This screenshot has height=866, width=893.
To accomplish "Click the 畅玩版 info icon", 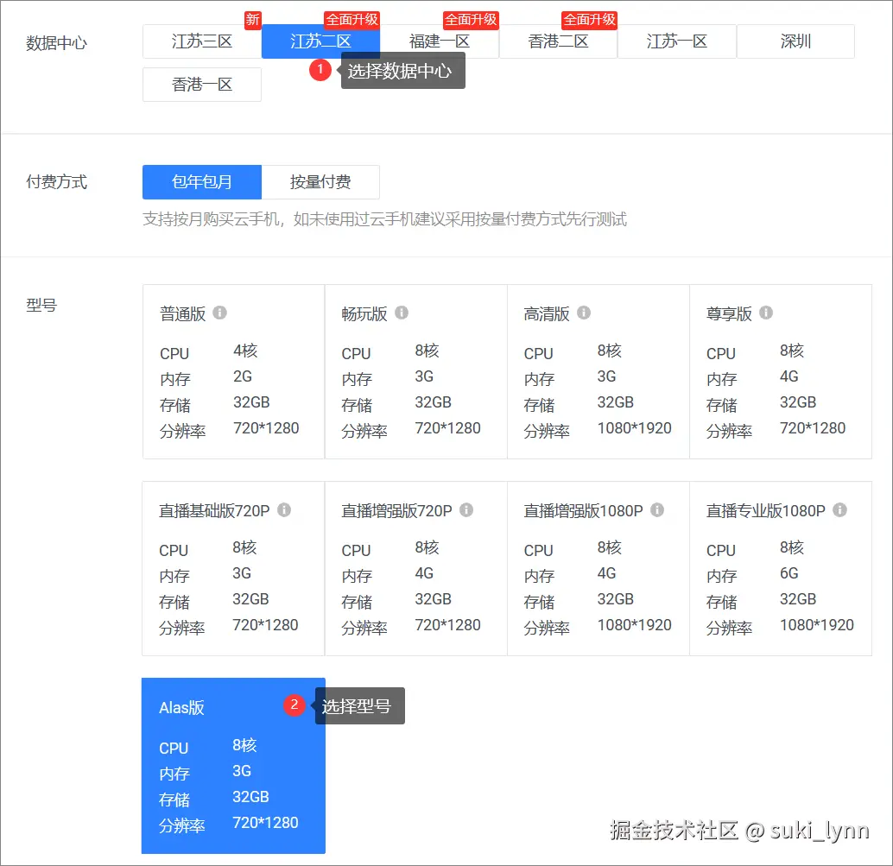I will tap(401, 313).
